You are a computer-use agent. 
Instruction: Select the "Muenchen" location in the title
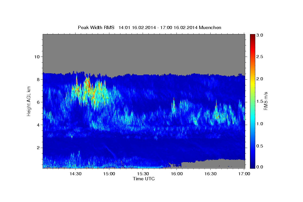tap(210, 28)
